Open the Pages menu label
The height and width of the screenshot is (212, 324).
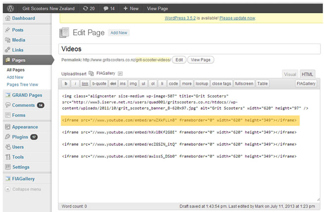click(19, 60)
